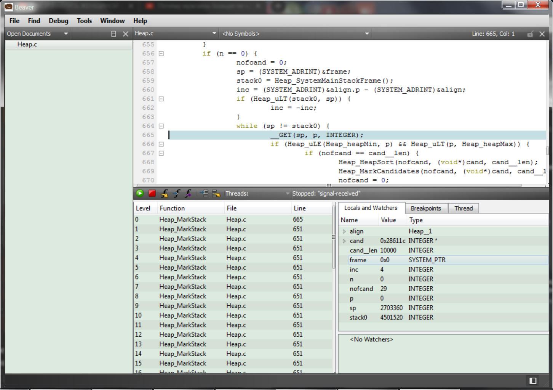Click the function step-into icon
This screenshot has width=553, height=390.
pyautogui.click(x=176, y=193)
